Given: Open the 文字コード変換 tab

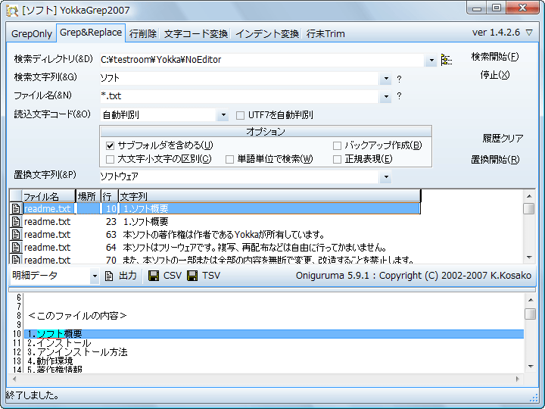Looking at the screenshot, I should (196, 34).
